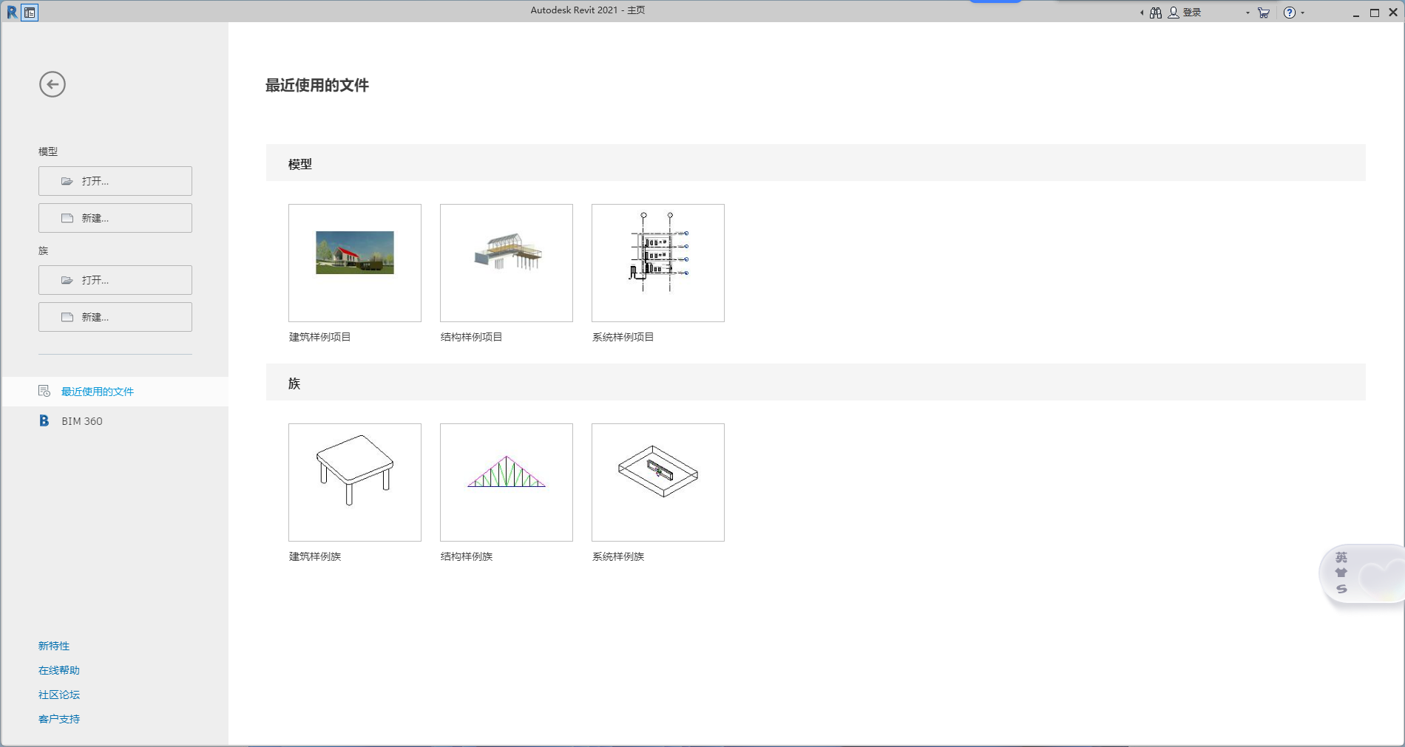Toggle the Home view icon beside Revit logo
Image resolution: width=1405 pixels, height=747 pixels.
30,13
